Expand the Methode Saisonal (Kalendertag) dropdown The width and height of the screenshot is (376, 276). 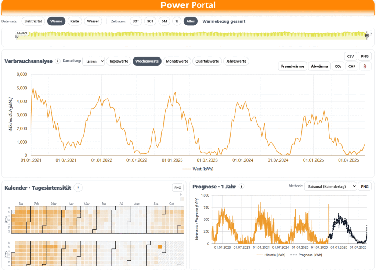tap(330, 187)
